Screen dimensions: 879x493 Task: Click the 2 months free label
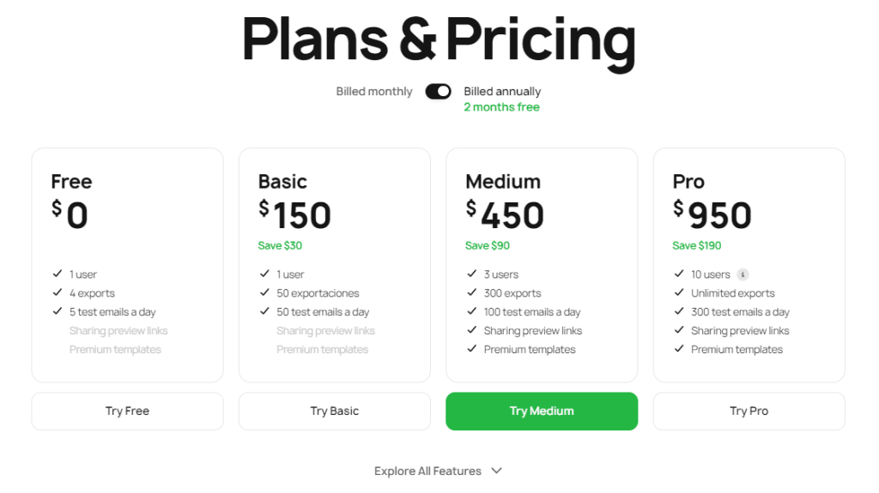501,107
